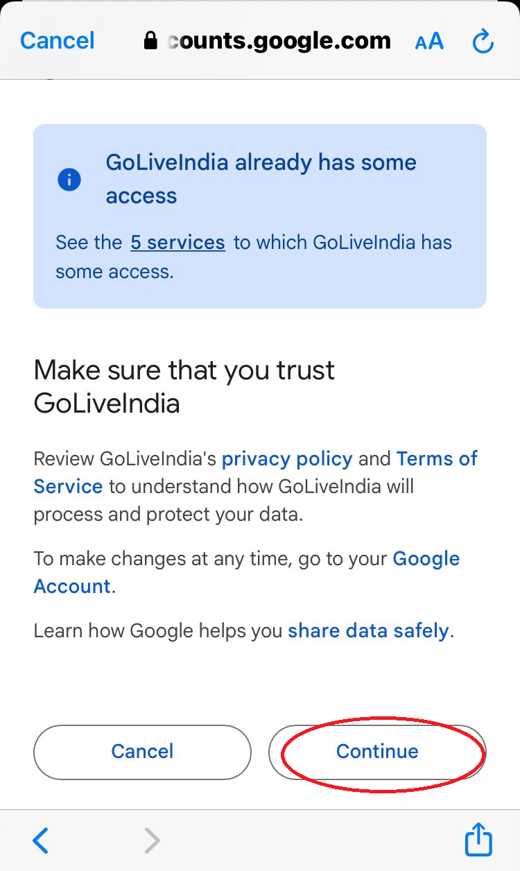Open the AA text size menu
The image size is (520, 871).
coord(429,42)
